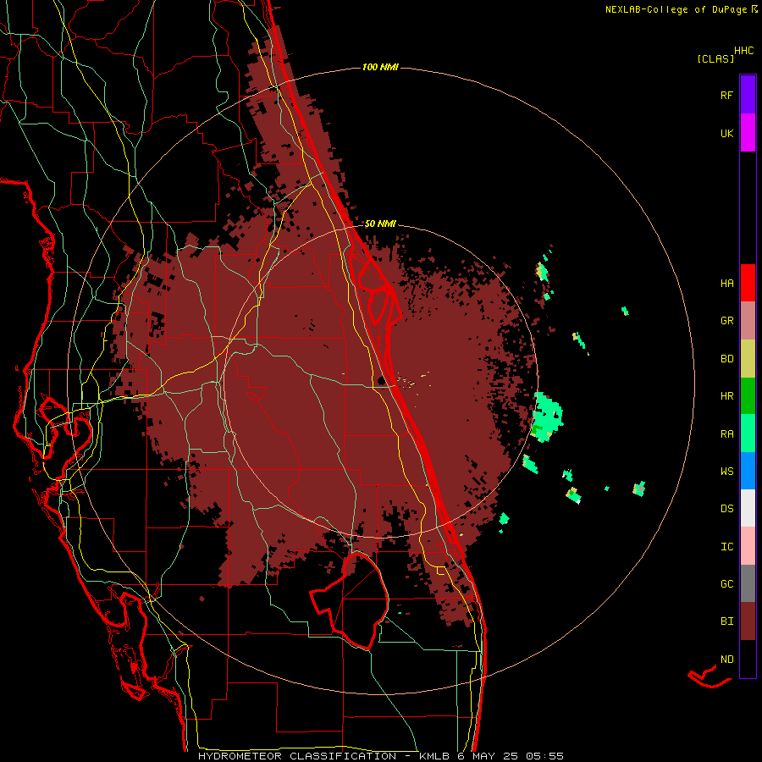Click the 50 NMI range ring label

(x=380, y=224)
